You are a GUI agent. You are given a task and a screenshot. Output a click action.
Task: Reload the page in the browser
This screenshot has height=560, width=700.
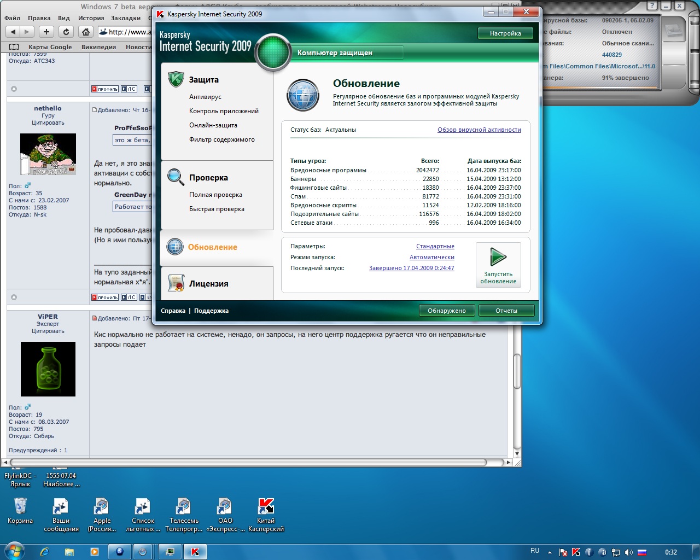pyautogui.click(x=66, y=32)
